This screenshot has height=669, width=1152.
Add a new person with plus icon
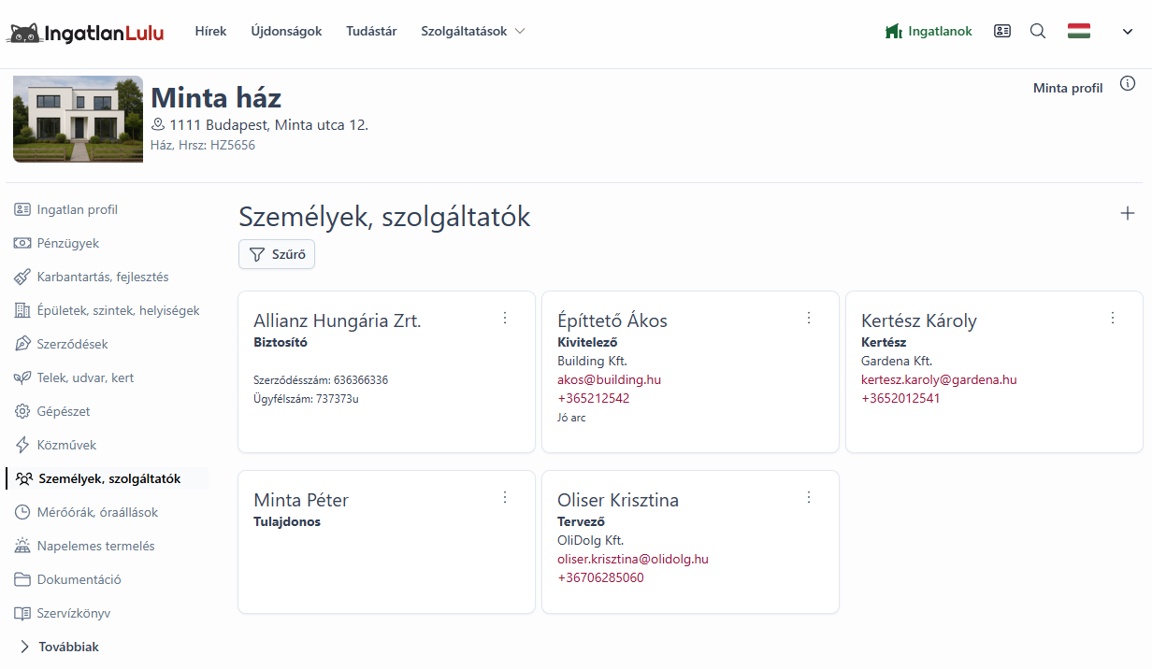coord(1128,214)
